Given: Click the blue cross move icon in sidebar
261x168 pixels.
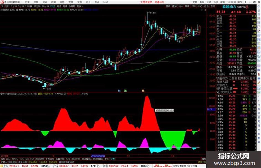Looking at the screenshot, I should [259, 78].
